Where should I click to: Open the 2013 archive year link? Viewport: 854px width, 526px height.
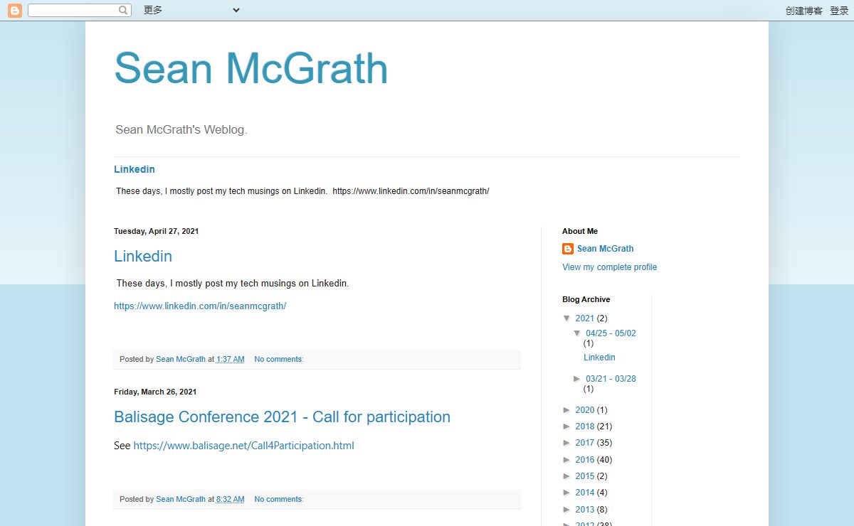(x=584, y=510)
